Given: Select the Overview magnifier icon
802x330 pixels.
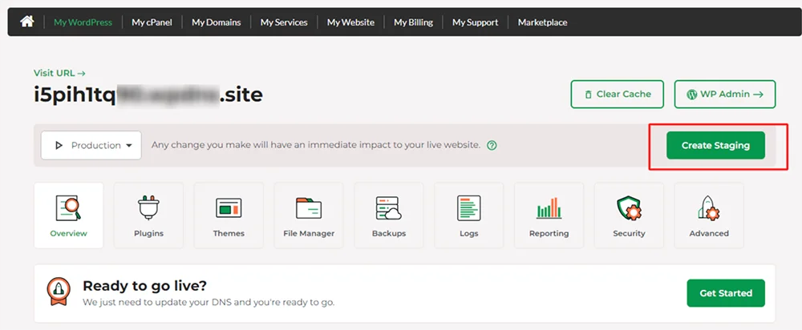Looking at the screenshot, I should point(68,208).
